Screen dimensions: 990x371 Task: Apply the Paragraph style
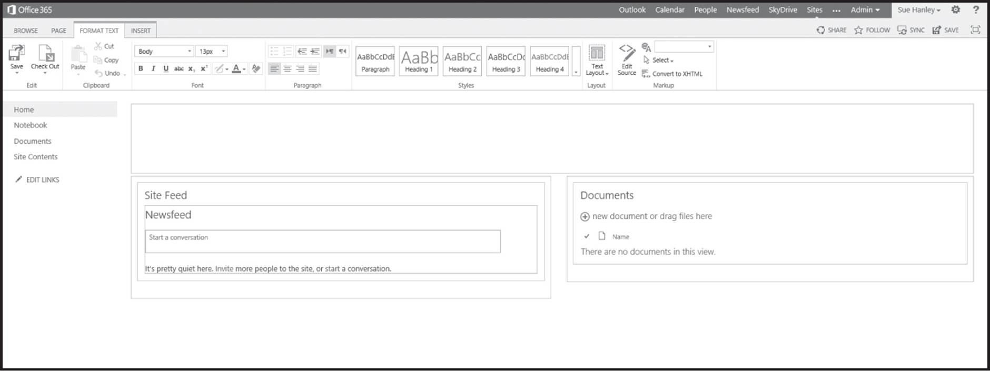[375, 61]
